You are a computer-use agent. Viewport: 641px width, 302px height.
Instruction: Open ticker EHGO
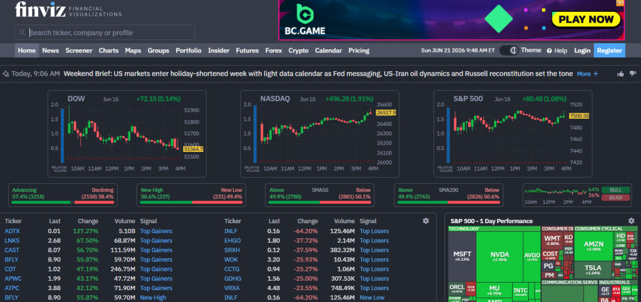[x=232, y=240]
